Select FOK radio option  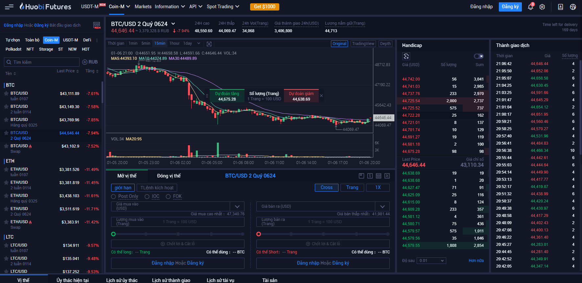[168, 197]
